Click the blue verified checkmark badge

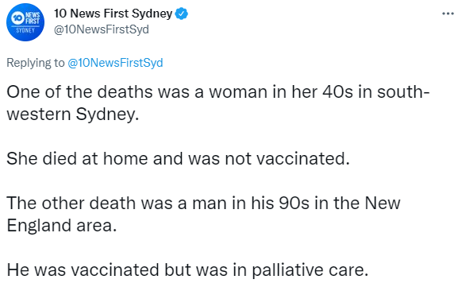coord(182,14)
